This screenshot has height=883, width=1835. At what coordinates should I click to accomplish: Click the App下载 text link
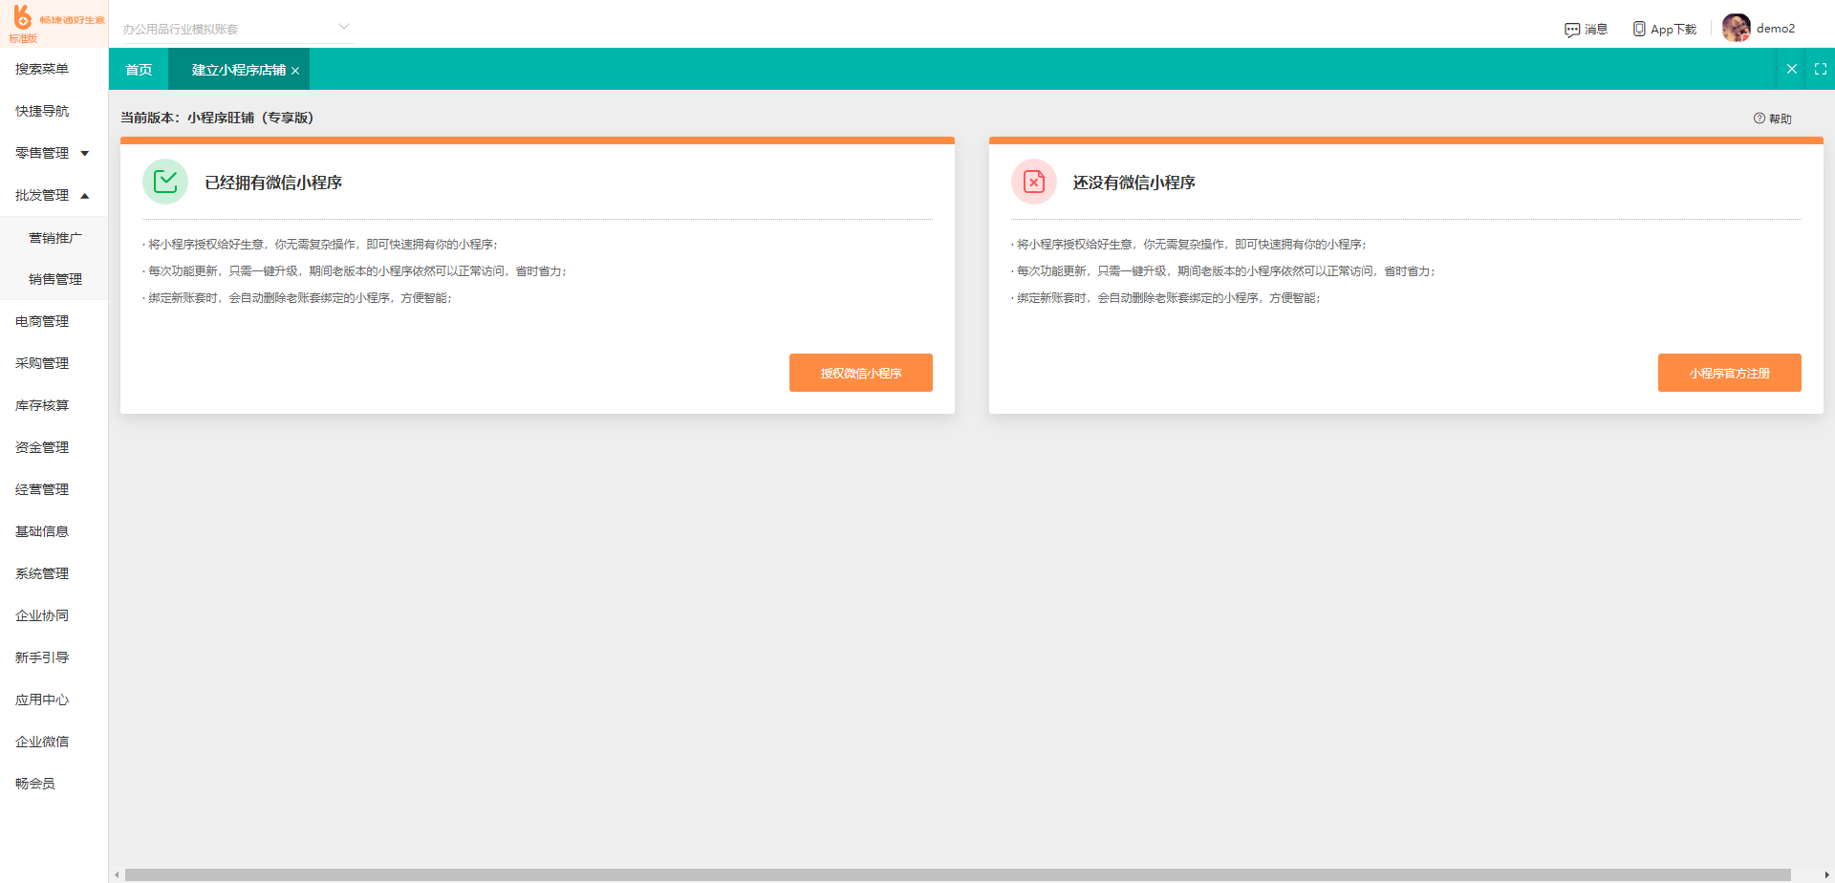pyautogui.click(x=1673, y=30)
